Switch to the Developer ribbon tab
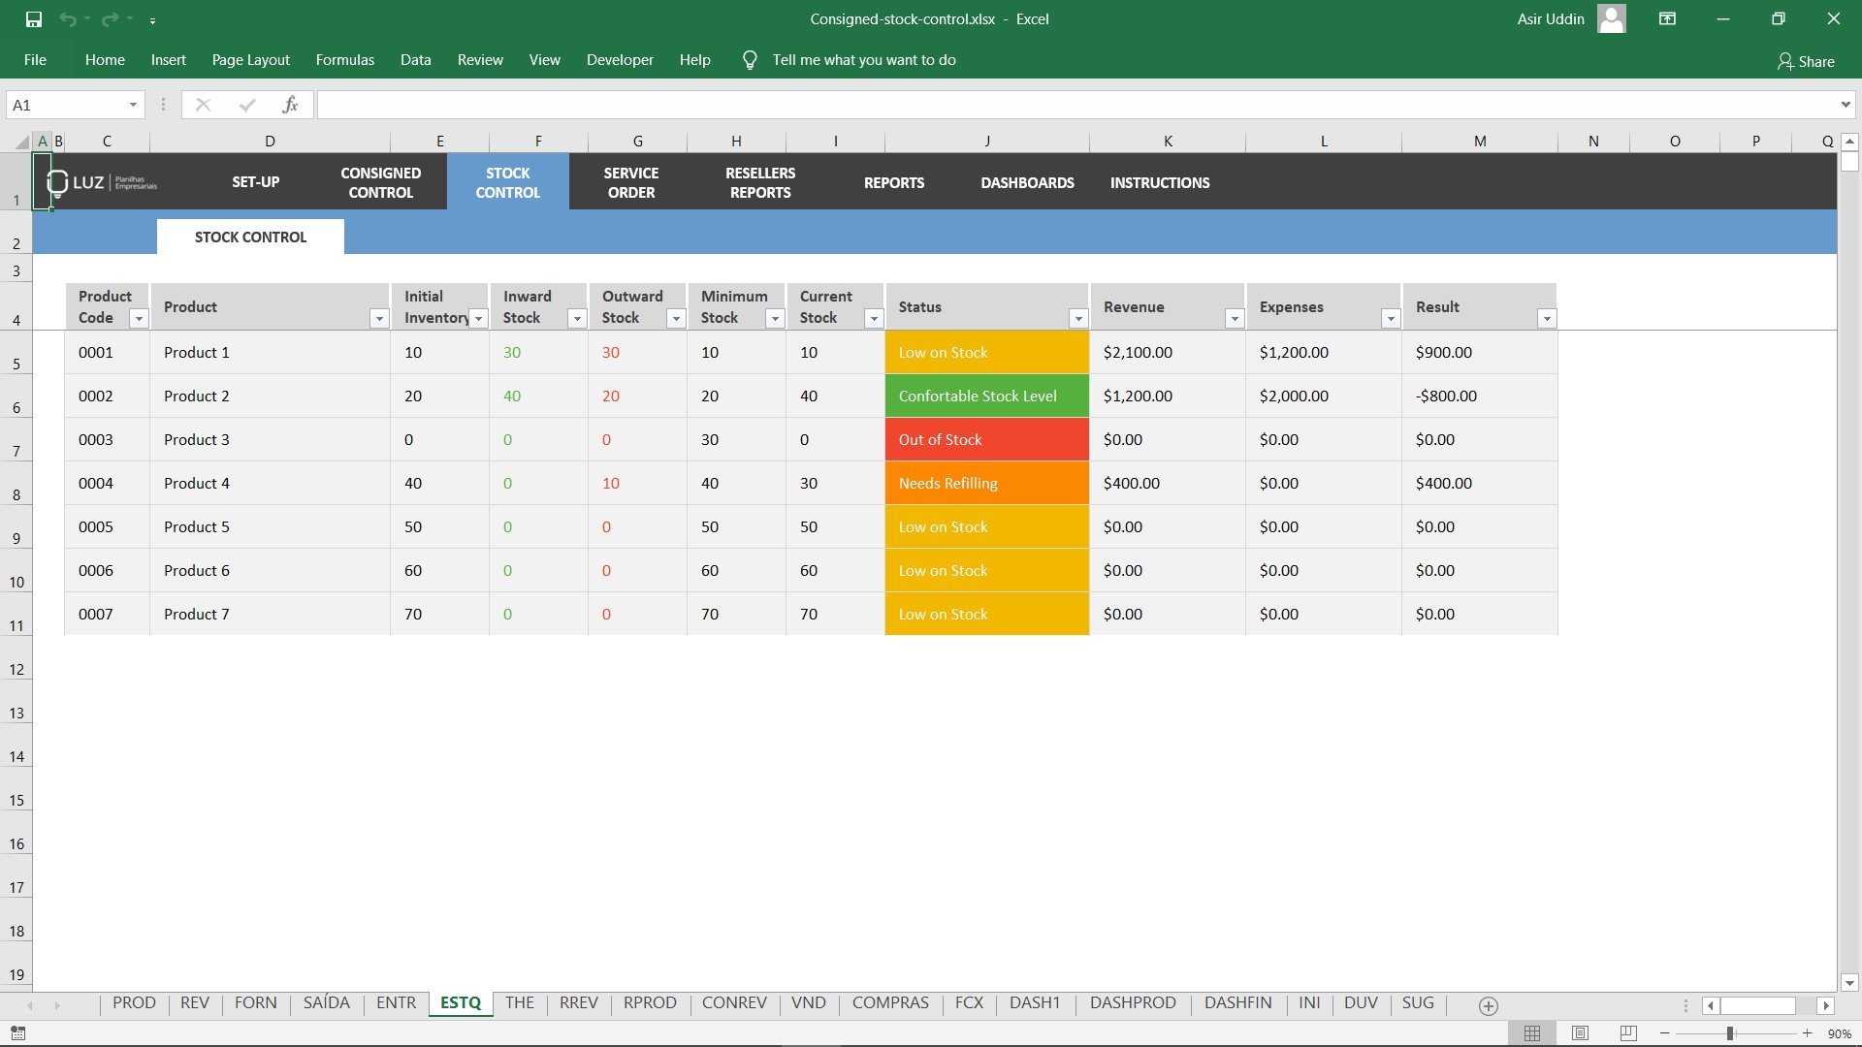This screenshot has height=1047, width=1862. (620, 59)
